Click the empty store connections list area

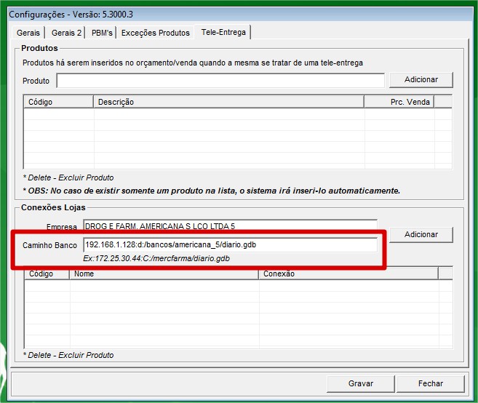coord(237,313)
